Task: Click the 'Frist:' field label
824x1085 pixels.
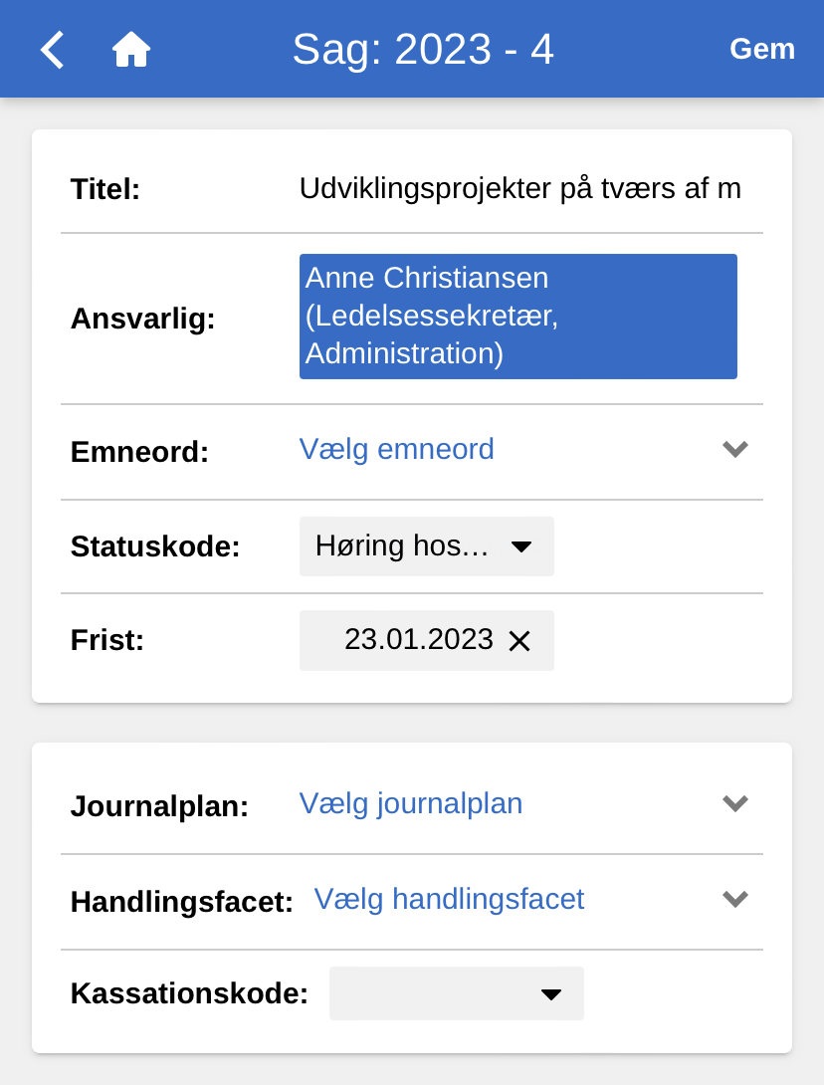Action: (x=107, y=640)
